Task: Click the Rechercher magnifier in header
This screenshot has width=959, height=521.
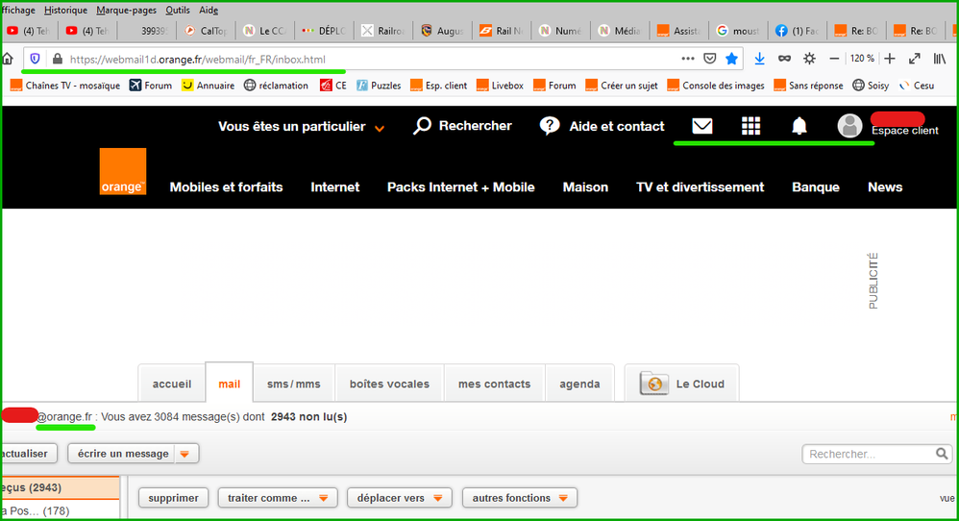Action: 423,126
